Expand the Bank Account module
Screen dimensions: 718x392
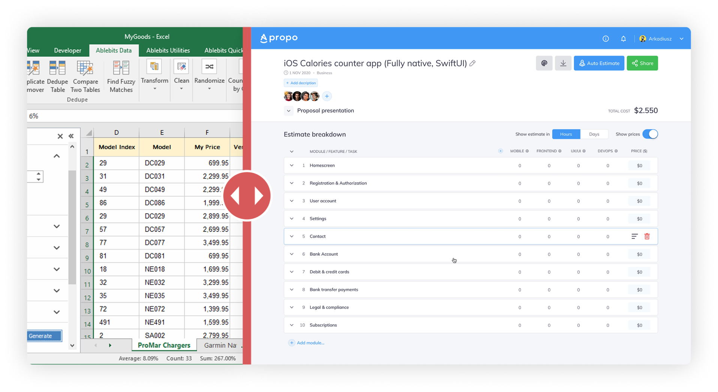[x=292, y=254]
